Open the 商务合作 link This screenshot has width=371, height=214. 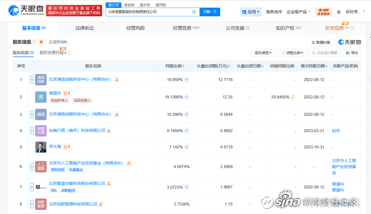(x=274, y=12)
